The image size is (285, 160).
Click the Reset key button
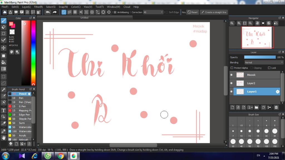pyautogui.click(x=193, y=12)
